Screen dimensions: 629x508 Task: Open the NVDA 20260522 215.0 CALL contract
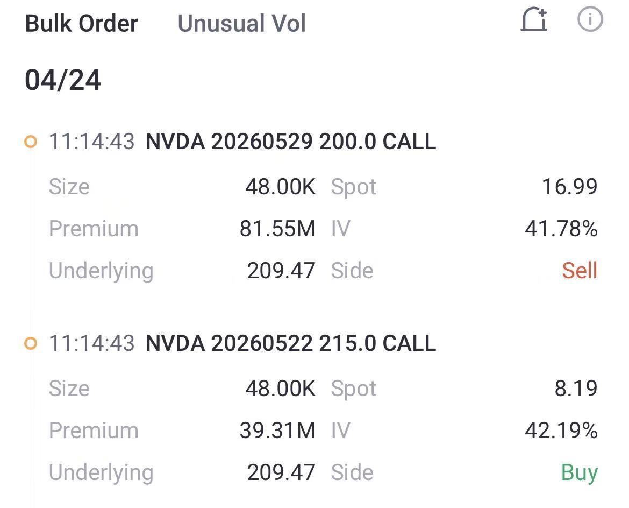pos(290,343)
